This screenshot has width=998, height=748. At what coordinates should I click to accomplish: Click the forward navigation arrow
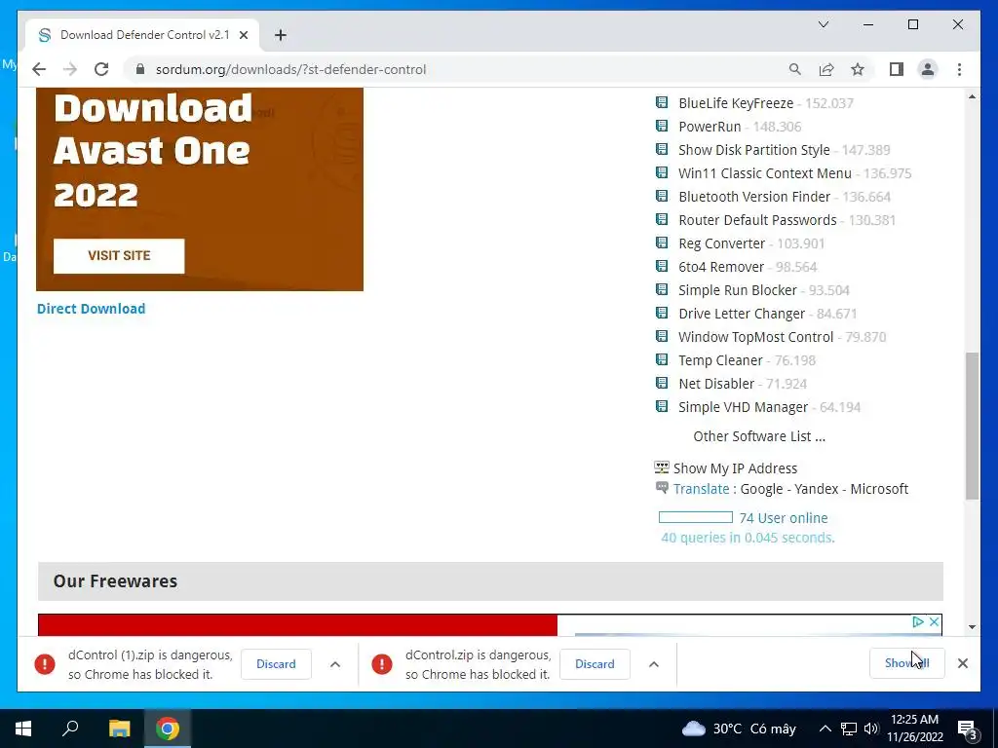tap(70, 69)
